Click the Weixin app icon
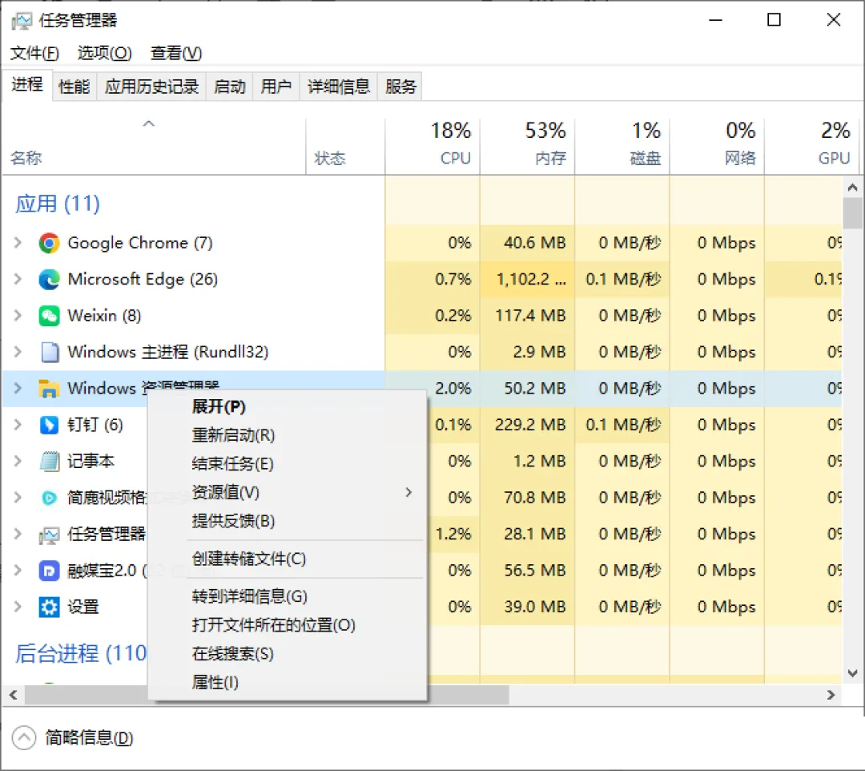 click(x=50, y=316)
